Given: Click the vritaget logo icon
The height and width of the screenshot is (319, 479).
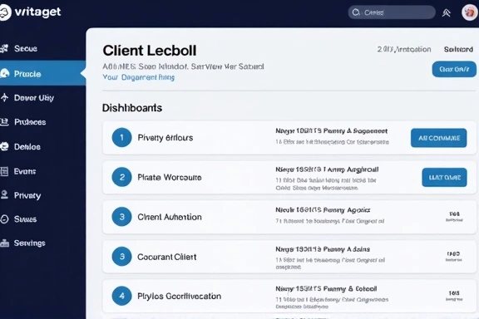Looking at the screenshot, I should 5,12.
